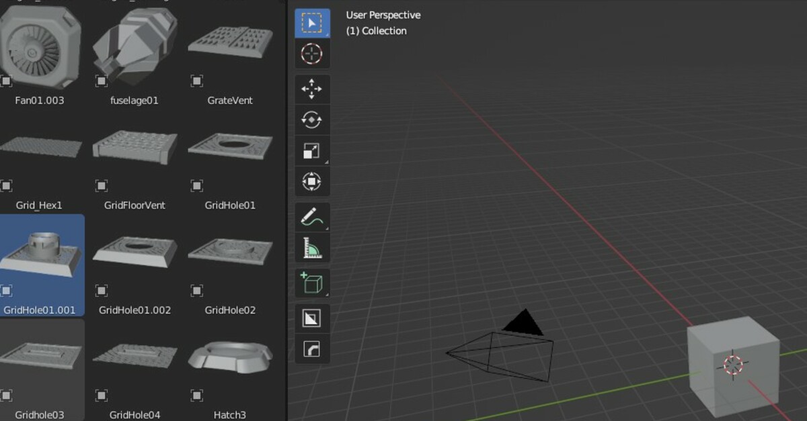Click the GridFloorVent asset preview
Viewport: 807px width, 421px height.
tap(134, 146)
